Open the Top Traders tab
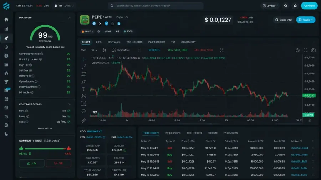This screenshot has width=321, height=180. click(194, 133)
